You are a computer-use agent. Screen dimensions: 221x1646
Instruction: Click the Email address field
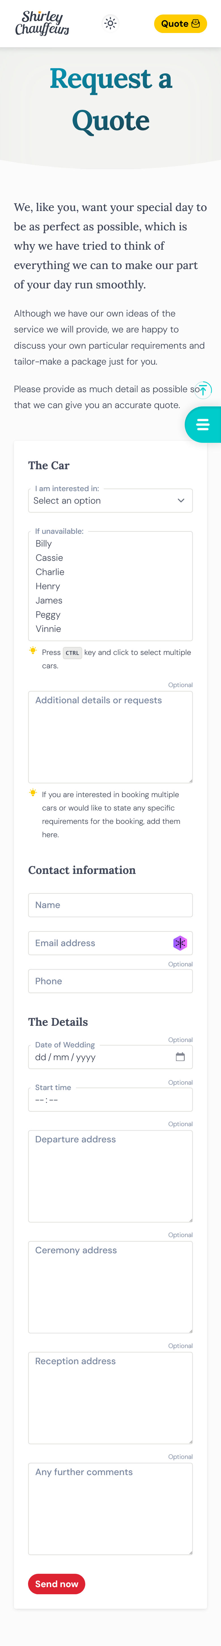pos(99,943)
